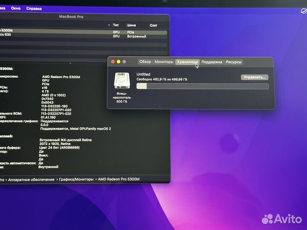The height and width of the screenshot is (230, 307).
Task: Open the Справка menu in menu bar
Action: pyautogui.click(x=34, y=9)
